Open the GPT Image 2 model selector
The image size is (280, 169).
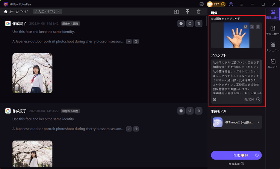236,122
